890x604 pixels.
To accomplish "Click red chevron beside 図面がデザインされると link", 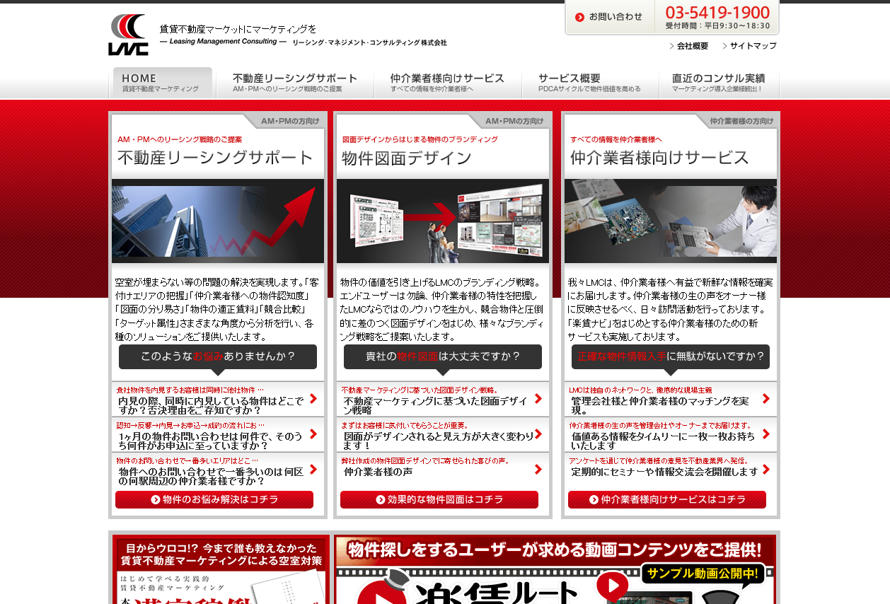I will [x=538, y=434].
